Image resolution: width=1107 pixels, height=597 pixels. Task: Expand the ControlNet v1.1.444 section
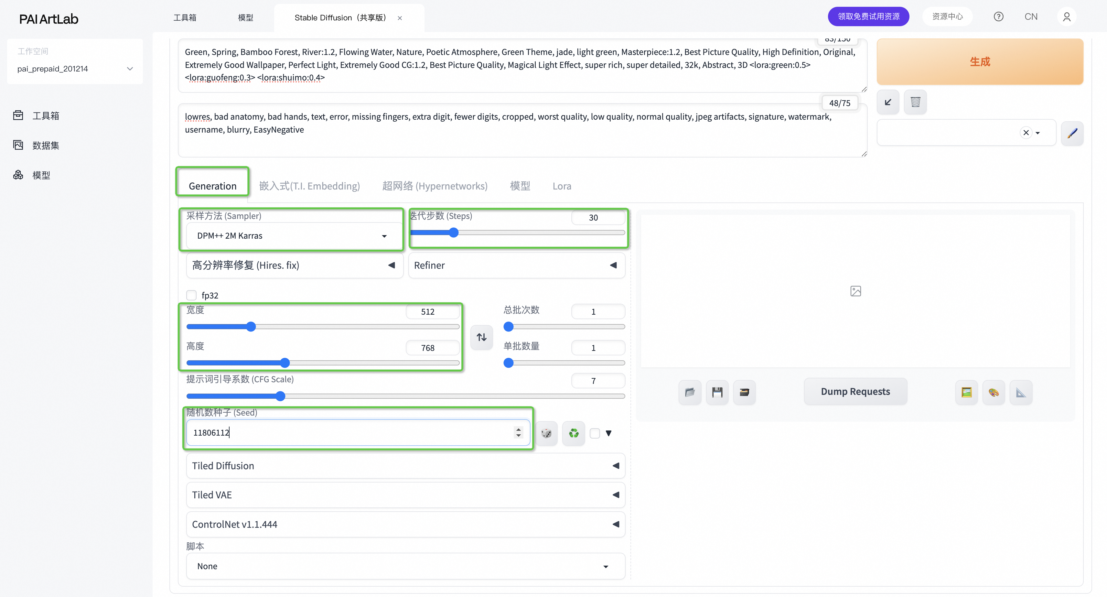point(405,524)
